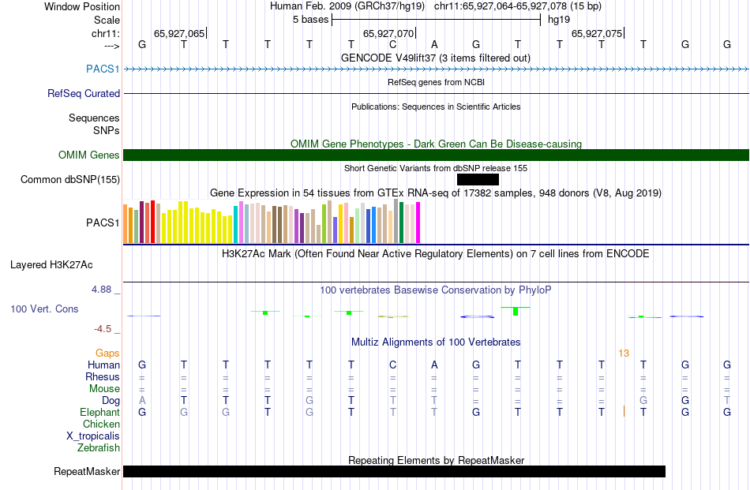Click the 5 bases scale bar
This screenshot has width=750, height=490.
(x=437, y=20)
